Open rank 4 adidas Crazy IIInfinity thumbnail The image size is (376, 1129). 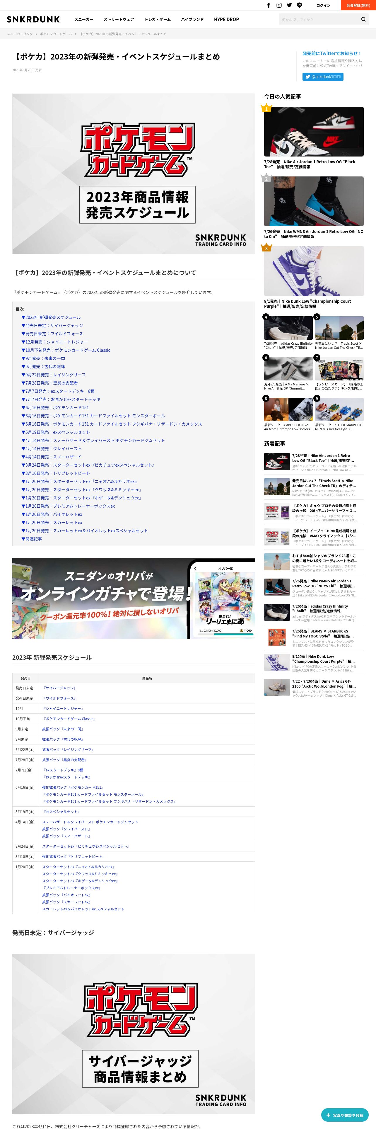[x=288, y=328]
